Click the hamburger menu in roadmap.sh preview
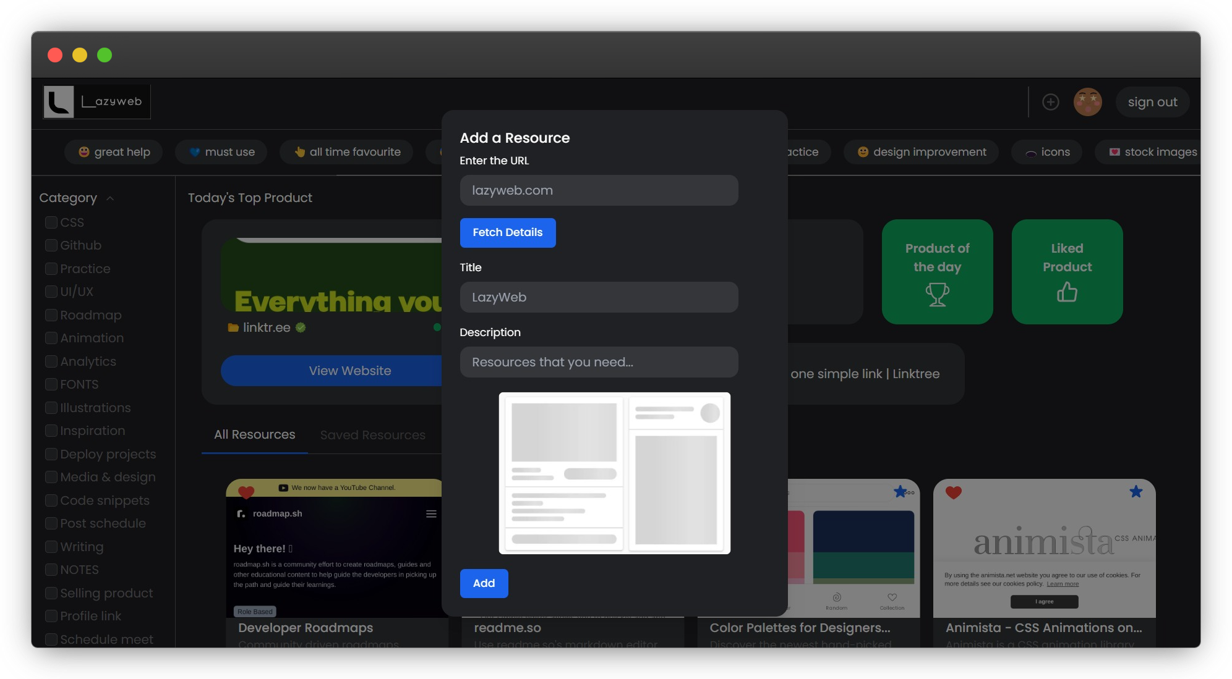This screenshot has width=1232, height=679. [x=431, y=514]
